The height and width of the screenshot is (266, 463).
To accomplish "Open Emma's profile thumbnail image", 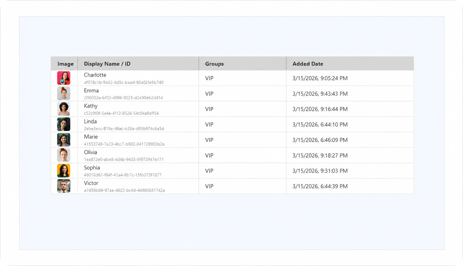I will pos(64,94).
